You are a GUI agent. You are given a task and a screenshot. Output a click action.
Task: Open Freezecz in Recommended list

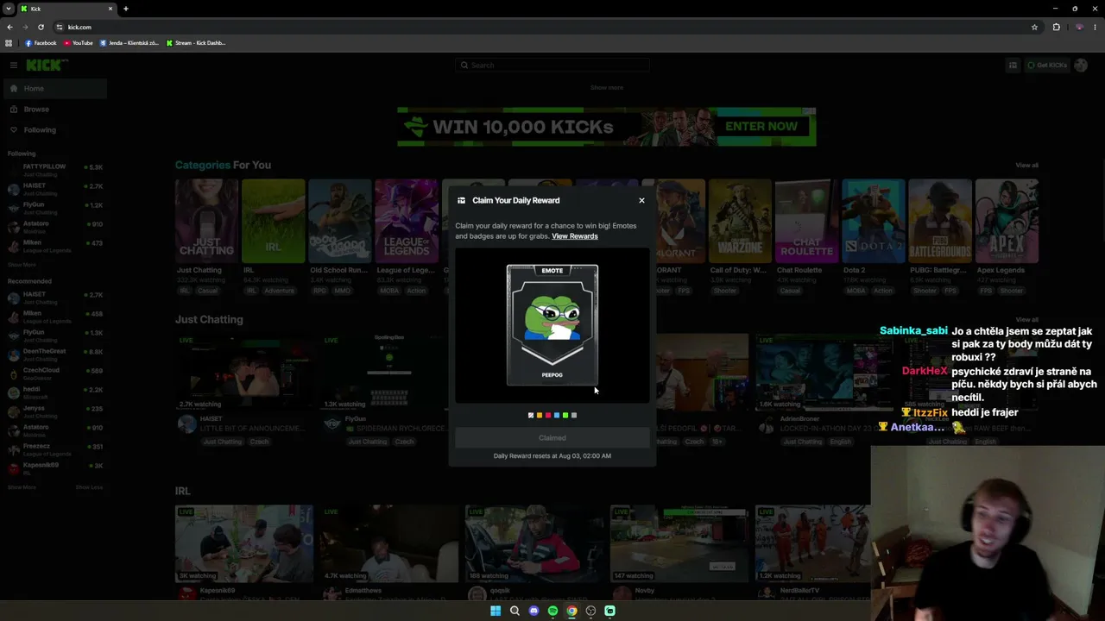pos(55,449)
